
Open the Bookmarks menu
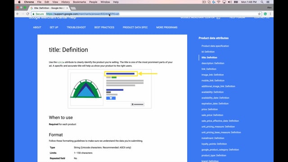[x=79, y=2]
